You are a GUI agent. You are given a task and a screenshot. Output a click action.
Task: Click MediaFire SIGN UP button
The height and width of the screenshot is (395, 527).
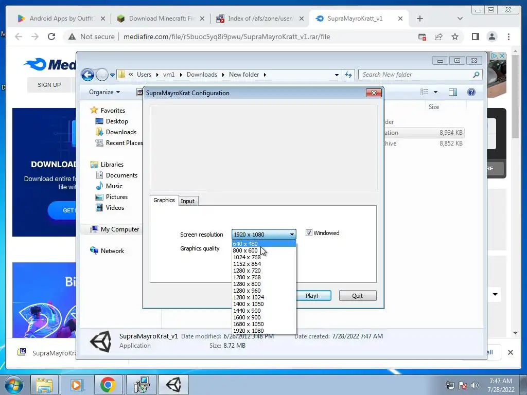click(x=49, y=85)
